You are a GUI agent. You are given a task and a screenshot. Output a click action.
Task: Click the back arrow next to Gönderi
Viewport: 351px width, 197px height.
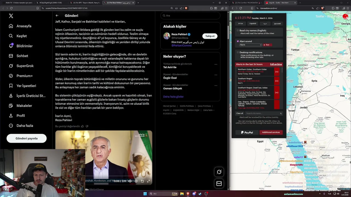pyautogui.click(x=57, y=16)
